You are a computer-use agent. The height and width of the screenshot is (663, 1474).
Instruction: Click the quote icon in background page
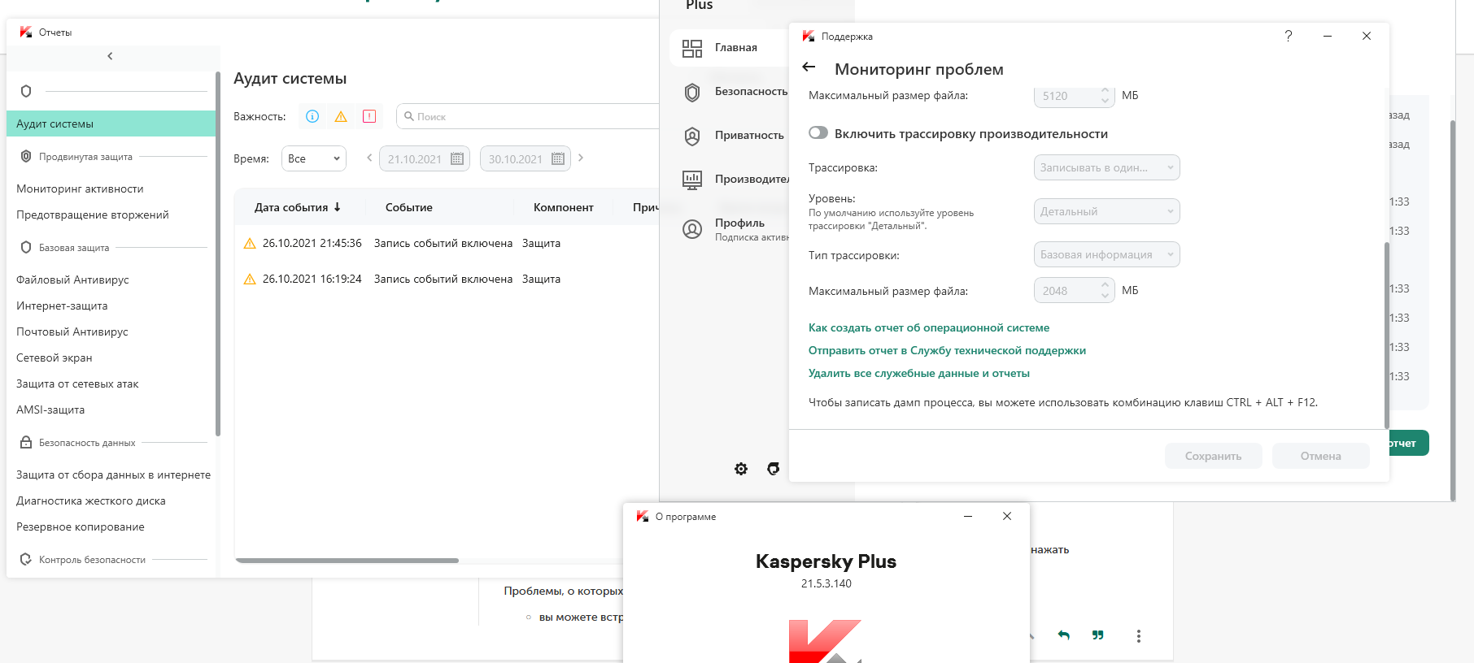[x=1098, y=635]
